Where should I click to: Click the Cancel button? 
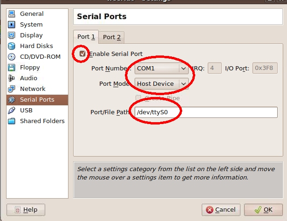point(221,210)
